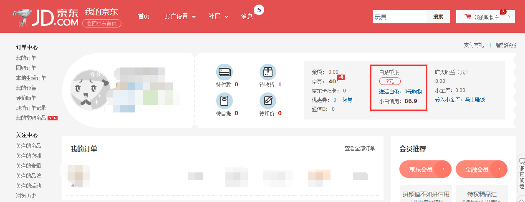Expand the 账户设置 dropdown
The image size is (525, 202).
(180, 17)
